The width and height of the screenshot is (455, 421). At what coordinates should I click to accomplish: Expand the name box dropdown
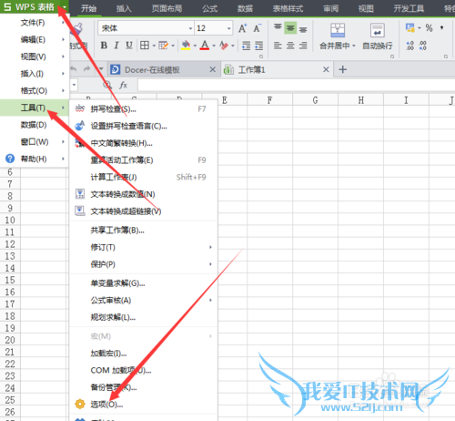tap(74, 85)
